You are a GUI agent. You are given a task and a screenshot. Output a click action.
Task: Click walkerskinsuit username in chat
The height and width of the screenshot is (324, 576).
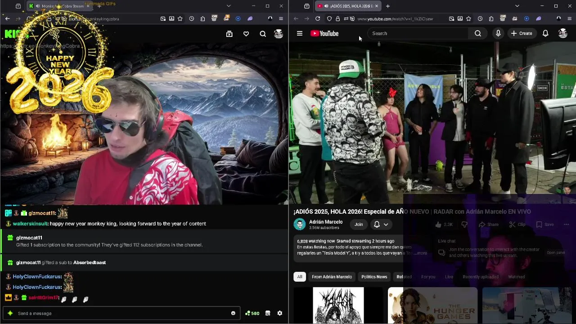(x=30, y=224)
